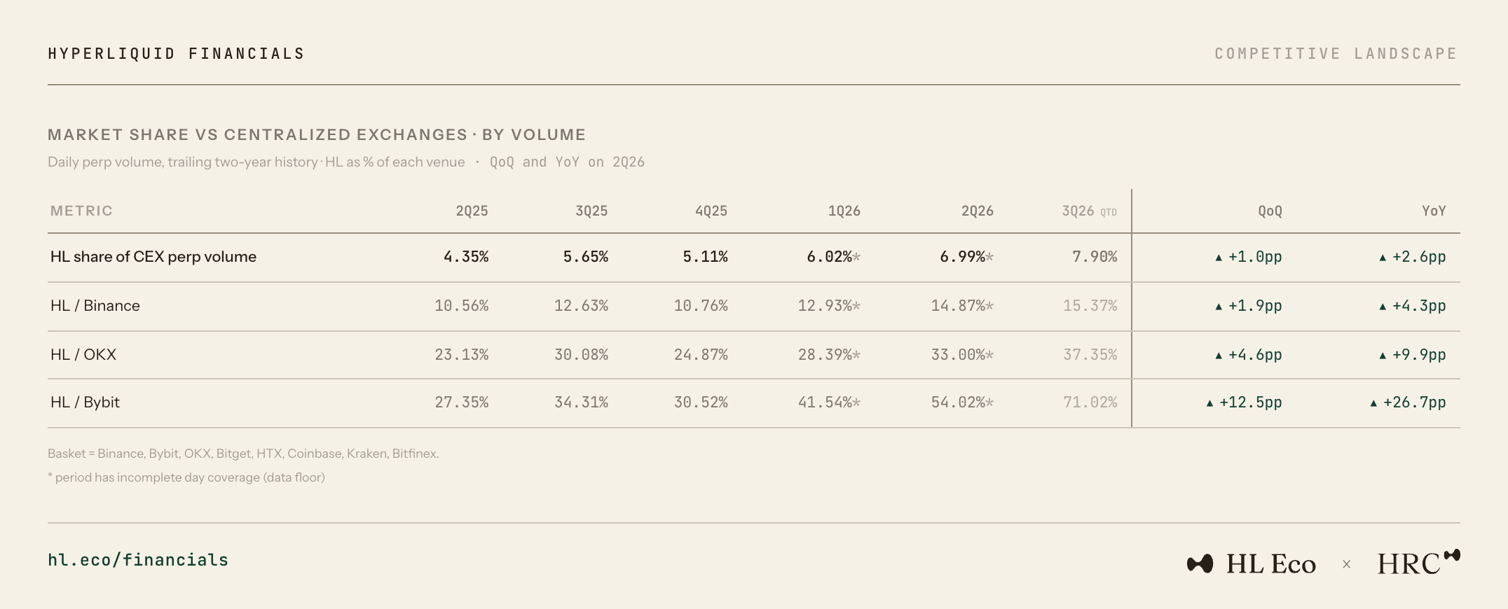
Task: Click the asterisk next to 6.02%
Action: click(857, 257)
